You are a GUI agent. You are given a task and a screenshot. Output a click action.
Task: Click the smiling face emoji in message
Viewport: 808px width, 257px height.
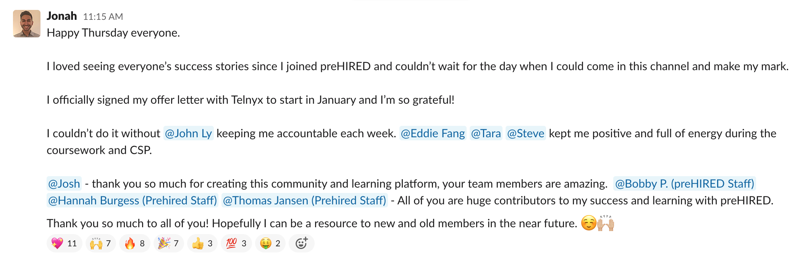pyautogui.click(x=588, y=223)
